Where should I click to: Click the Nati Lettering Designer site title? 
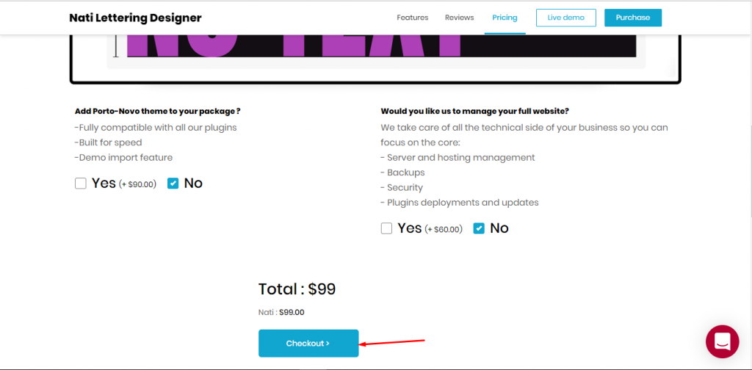coord(135,18)
